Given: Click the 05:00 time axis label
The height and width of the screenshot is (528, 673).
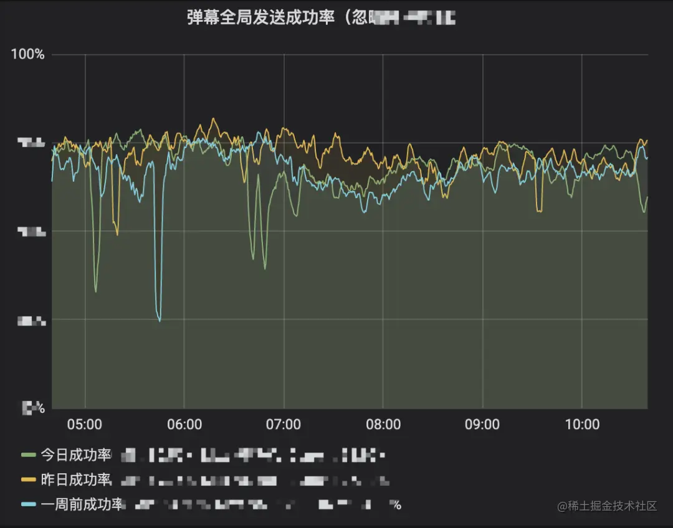Looking at the screenshot, I should coord(85,424).
